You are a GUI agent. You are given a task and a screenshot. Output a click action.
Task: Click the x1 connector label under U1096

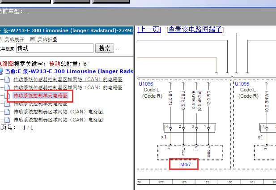click(164, 137)
